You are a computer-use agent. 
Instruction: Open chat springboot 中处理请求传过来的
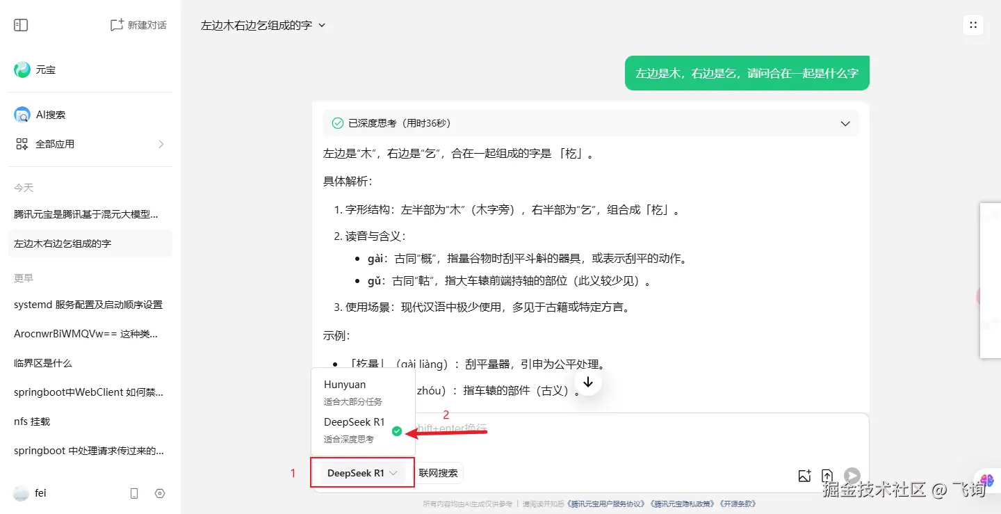[90, 451]
